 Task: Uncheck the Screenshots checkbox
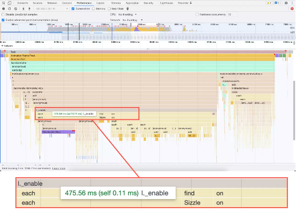[73, 9]
